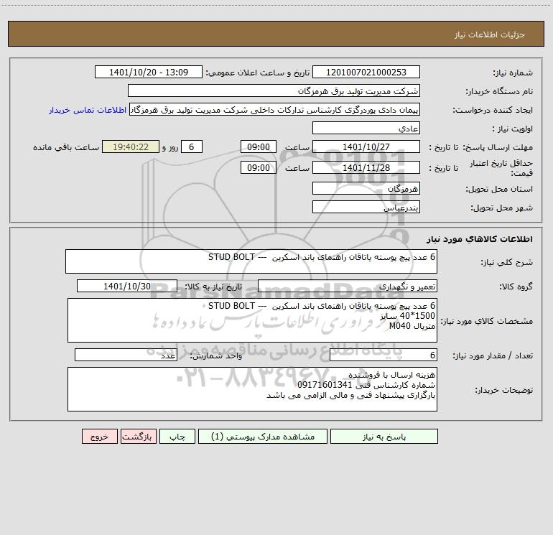Click the request creator field
The height and width of the screenshot is (535, 553).
coord(275,110)
